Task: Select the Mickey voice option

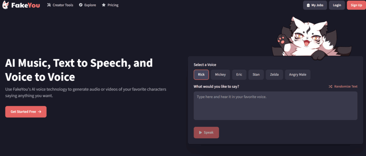Action: pyautogui.click(x=220, y=75)
